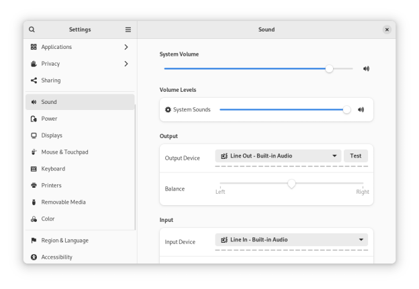
Task: Click the Privacy hand icon
Action: point(34,64)
